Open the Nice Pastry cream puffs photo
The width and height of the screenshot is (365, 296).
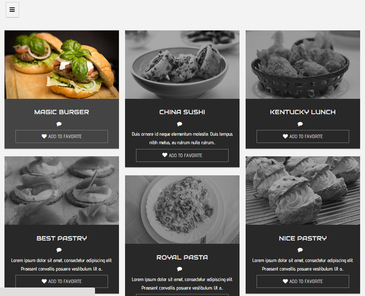[303, 191]
